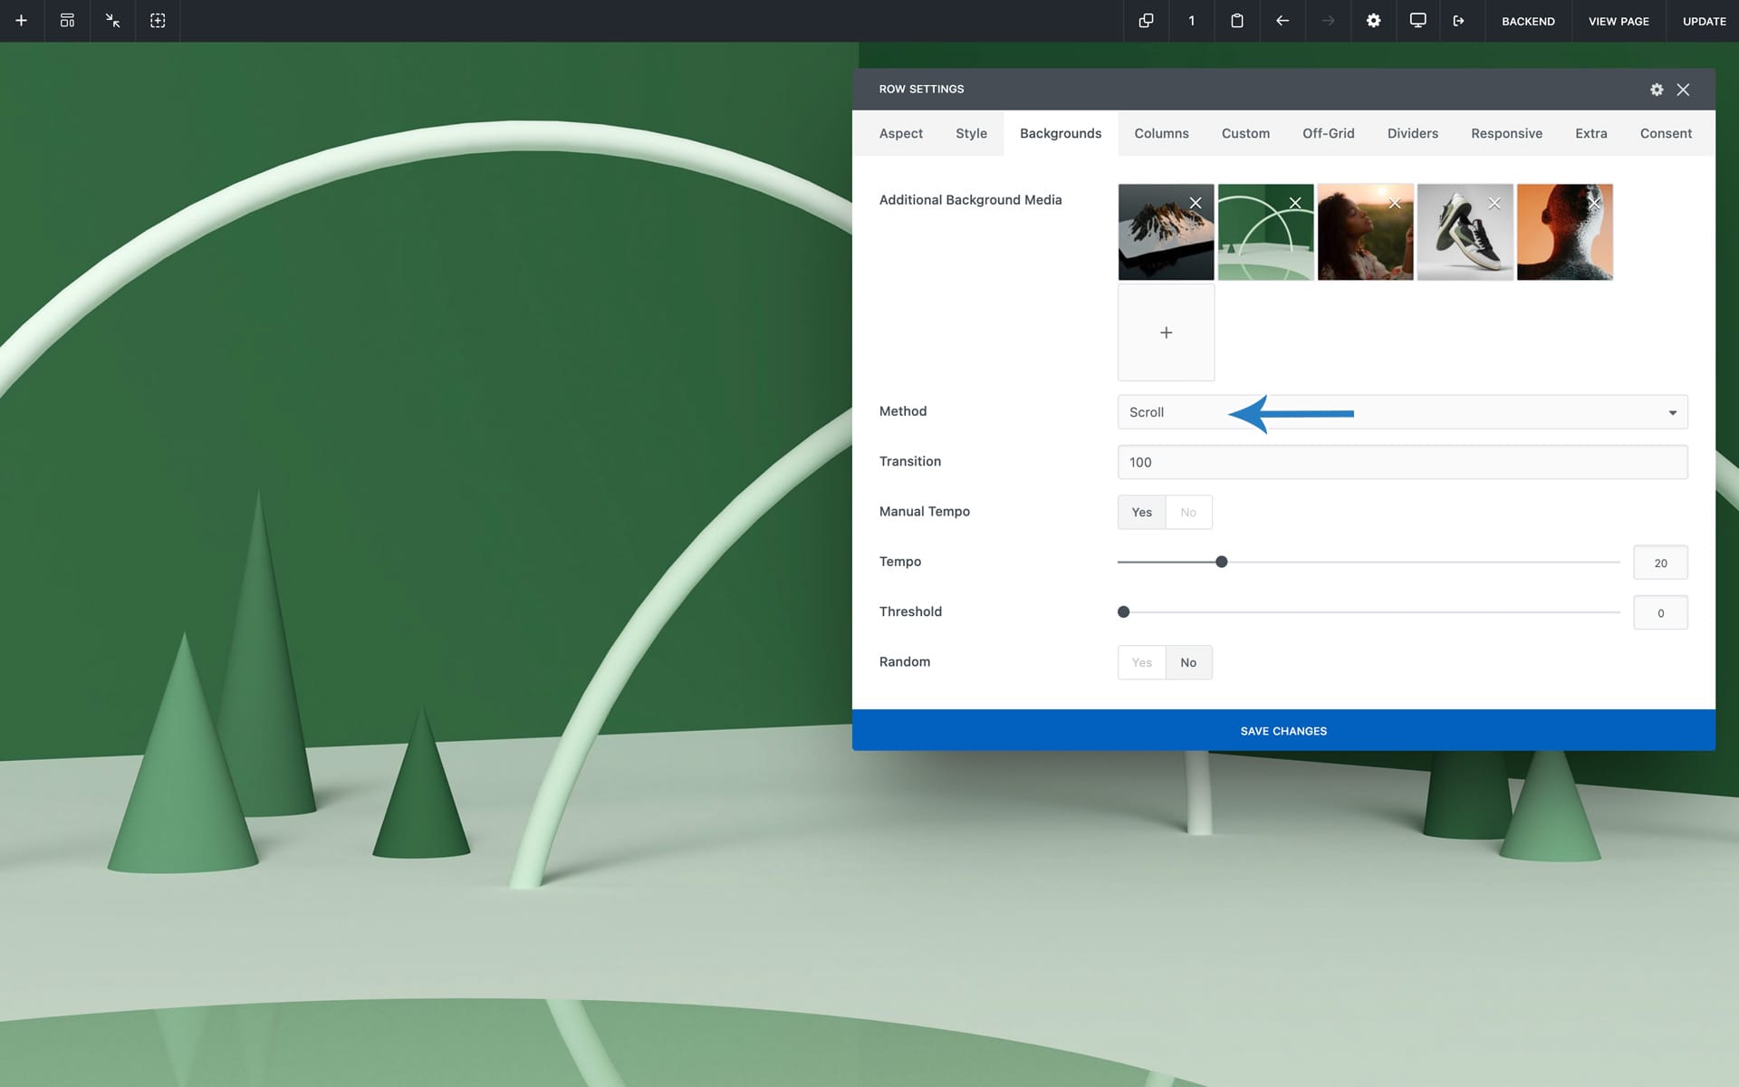Open the Dividers tab
Screen dimensions: 1739x1087
point(1412,133)
